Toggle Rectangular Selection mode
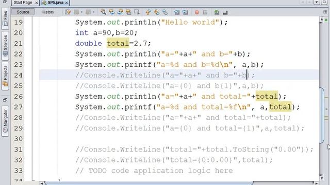 click(x=137, y=12)
